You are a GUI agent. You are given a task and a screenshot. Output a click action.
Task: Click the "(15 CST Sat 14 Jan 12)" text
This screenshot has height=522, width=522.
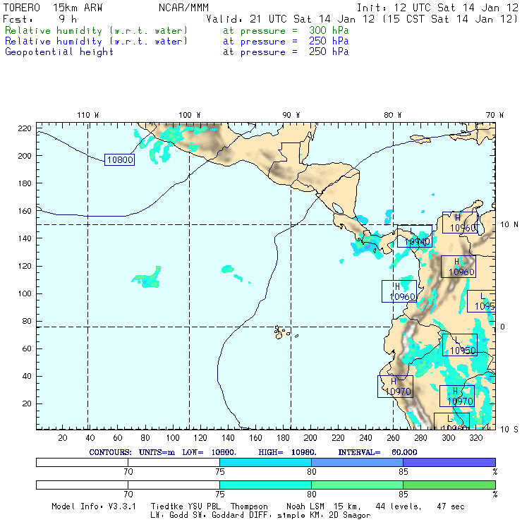[x=449, y=19]
